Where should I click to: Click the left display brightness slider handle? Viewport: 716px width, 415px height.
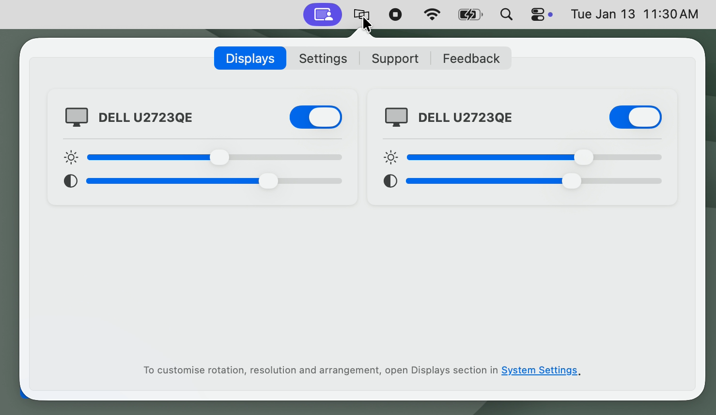219,157
